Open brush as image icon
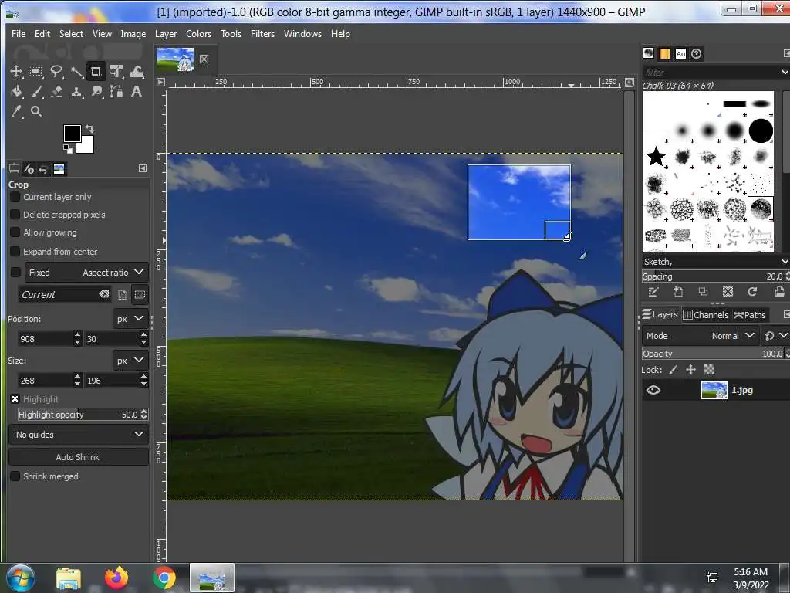 [779, 291]
